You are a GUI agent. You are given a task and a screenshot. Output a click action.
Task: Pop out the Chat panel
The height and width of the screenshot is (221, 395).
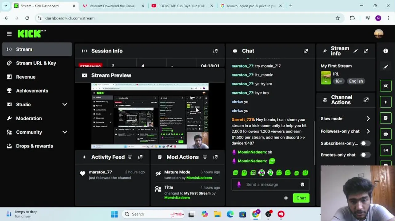pyautogui.click(x=306, y=51)
